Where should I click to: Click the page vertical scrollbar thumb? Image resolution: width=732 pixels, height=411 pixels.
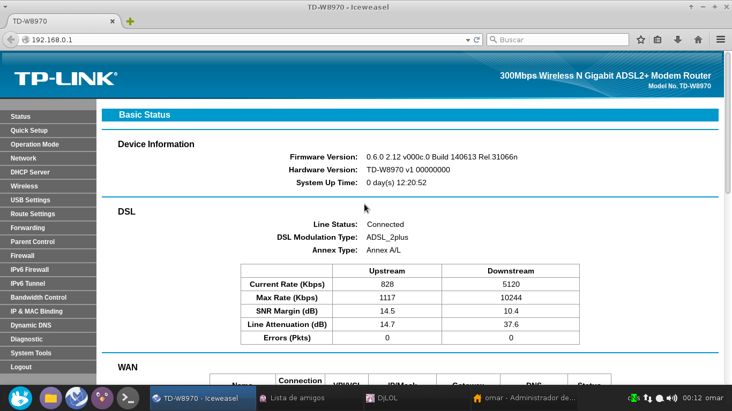coord(728,123)
